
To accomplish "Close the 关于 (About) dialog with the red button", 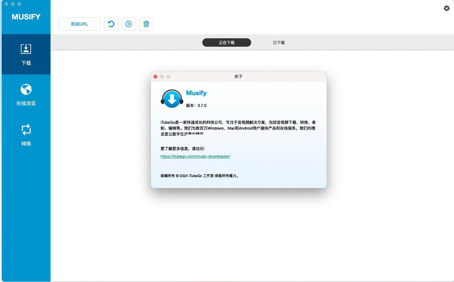I will click(155, 76).
